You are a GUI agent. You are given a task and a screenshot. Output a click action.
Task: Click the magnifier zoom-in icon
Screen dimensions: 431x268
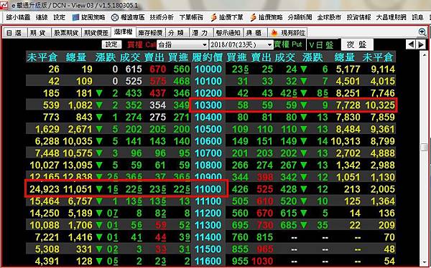[x=422, y=32]
